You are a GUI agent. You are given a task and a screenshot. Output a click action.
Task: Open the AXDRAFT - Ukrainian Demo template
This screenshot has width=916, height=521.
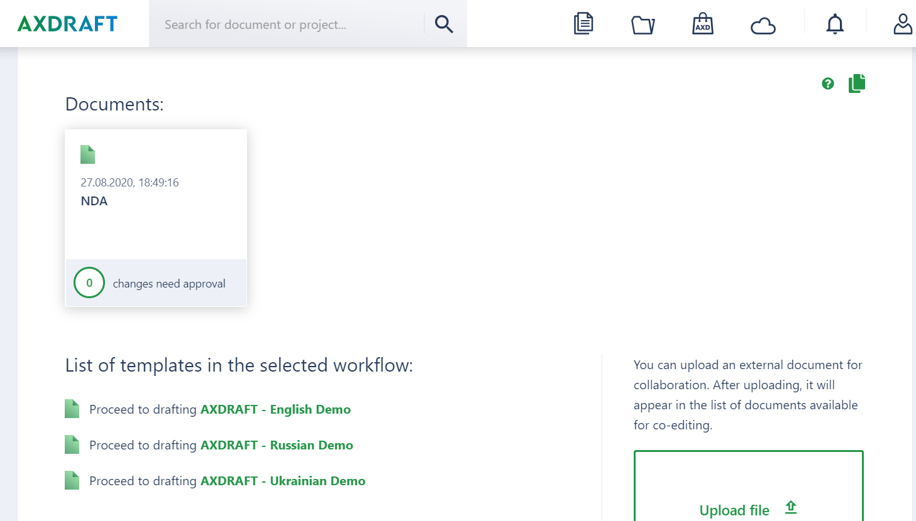click(x=283, y=481)
